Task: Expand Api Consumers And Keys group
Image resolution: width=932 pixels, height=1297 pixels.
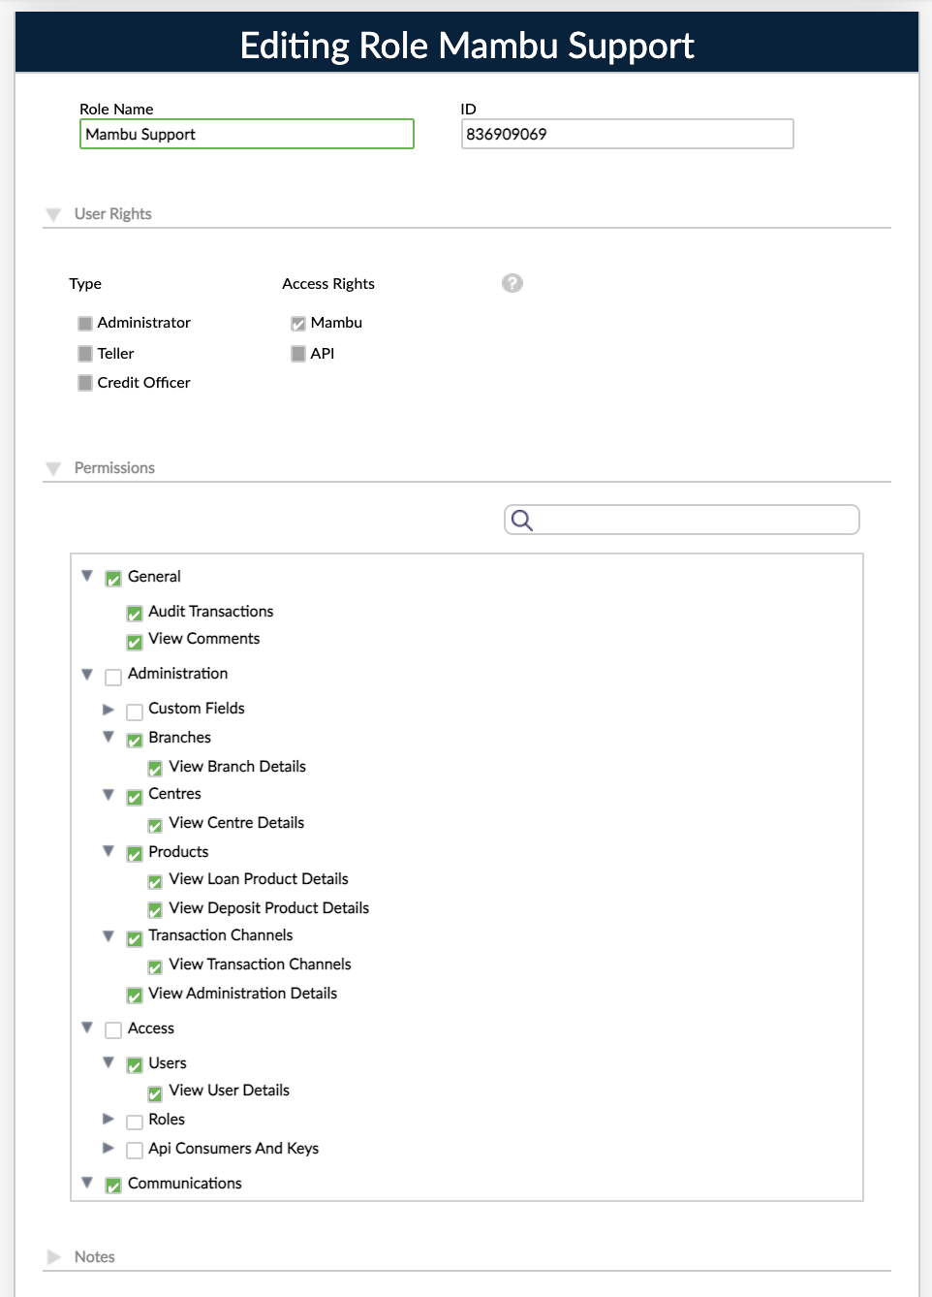Action: [x=109, y=1149]
